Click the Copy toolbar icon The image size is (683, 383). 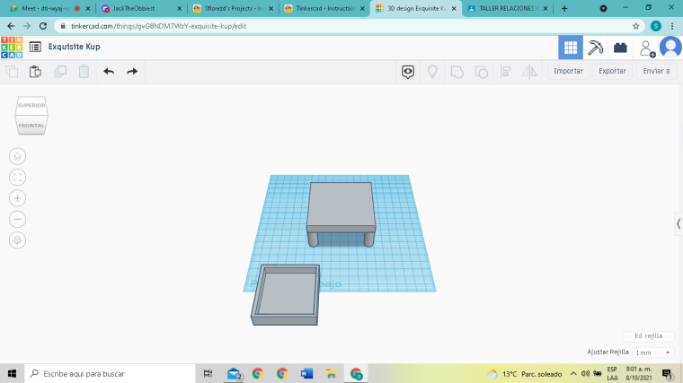pyautogui.click(x=12, y=71)
